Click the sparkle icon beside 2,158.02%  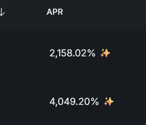click(x=105, y=53)
